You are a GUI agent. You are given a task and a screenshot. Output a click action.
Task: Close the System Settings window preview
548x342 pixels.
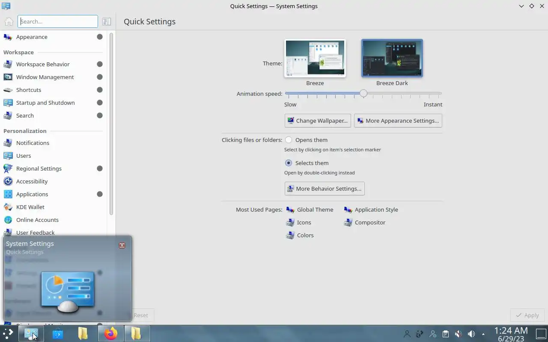coord(122,245)
